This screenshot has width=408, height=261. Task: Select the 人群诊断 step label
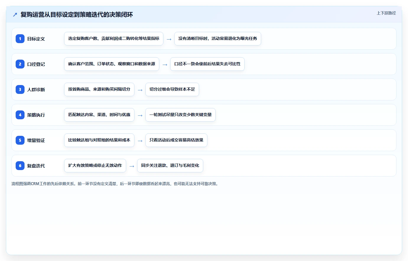click(x=36, y=89)
